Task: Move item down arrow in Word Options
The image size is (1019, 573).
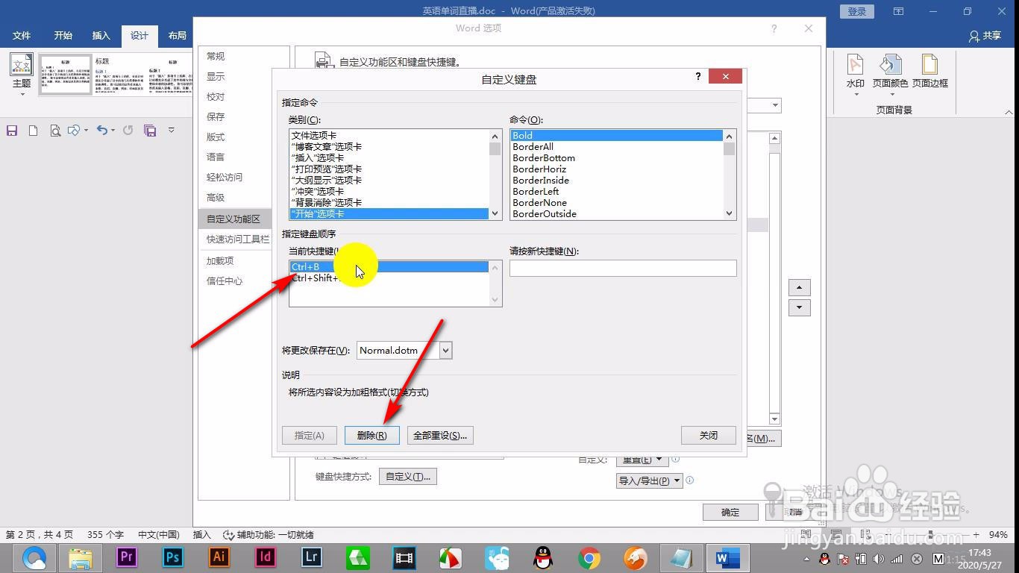Action: click(x=799, y=307)
